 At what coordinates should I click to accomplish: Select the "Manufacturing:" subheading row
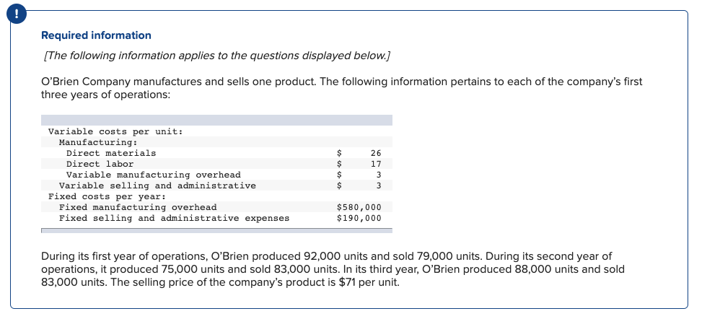pyautogui.click(x=216, y=142)
